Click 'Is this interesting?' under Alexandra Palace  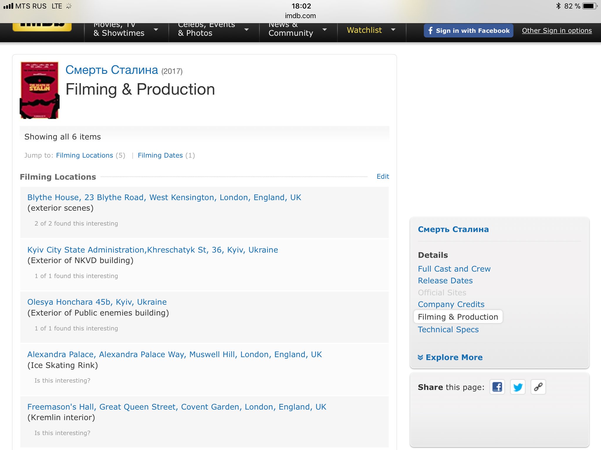[x=62, y=381]
